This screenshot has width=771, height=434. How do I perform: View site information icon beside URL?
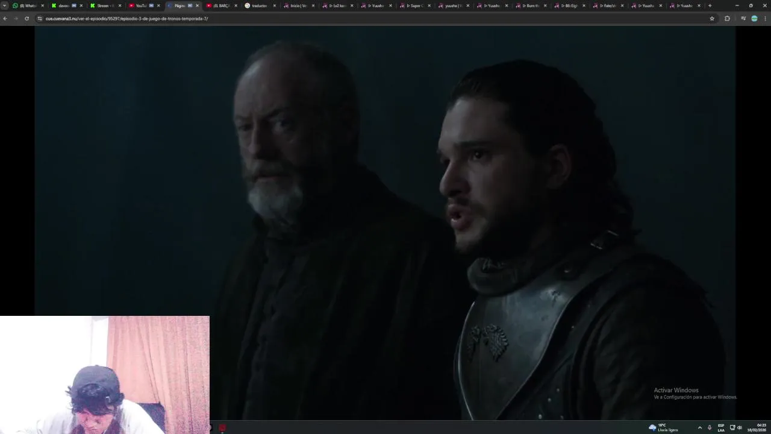click(40, 19)
